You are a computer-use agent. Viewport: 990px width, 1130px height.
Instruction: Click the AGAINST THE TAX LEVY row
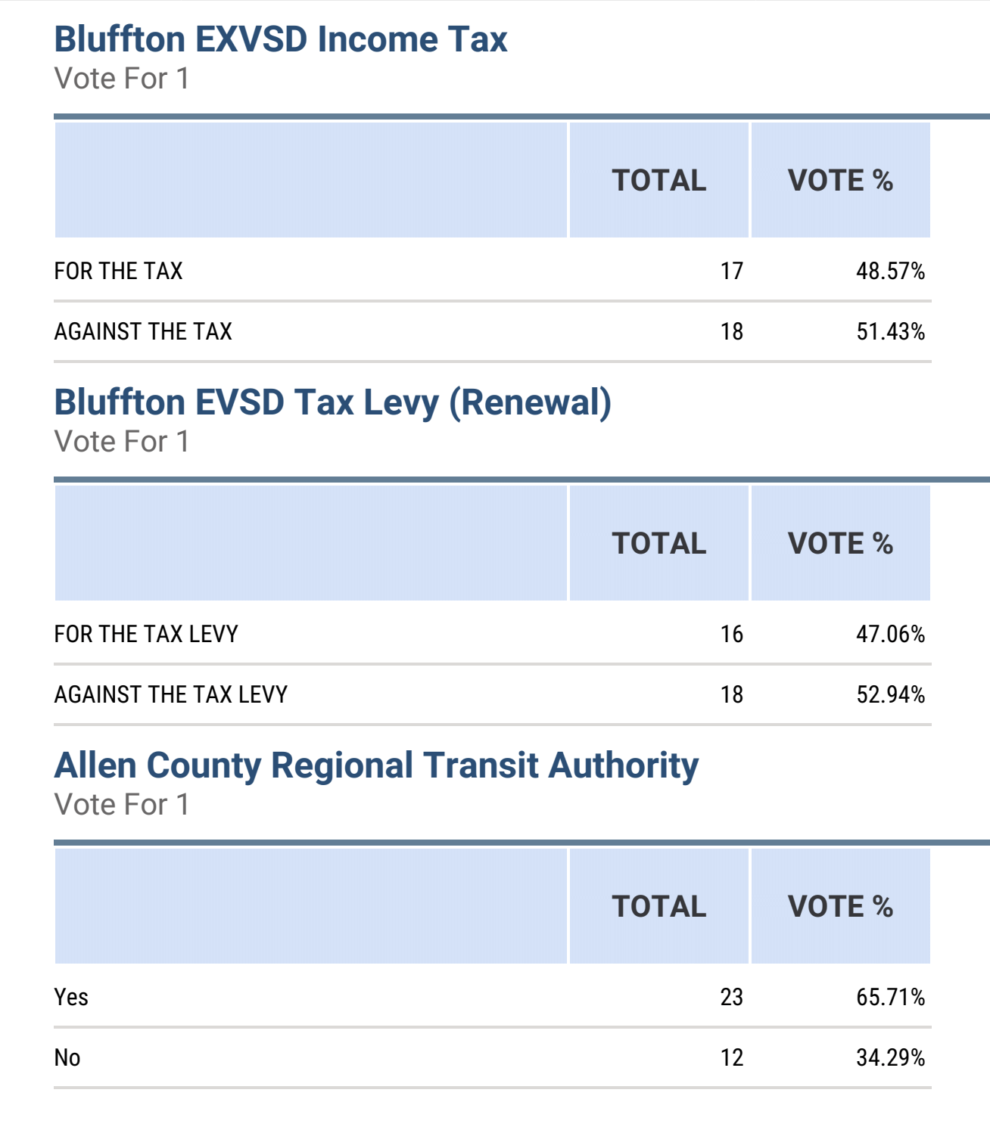(x=493, y=694)
